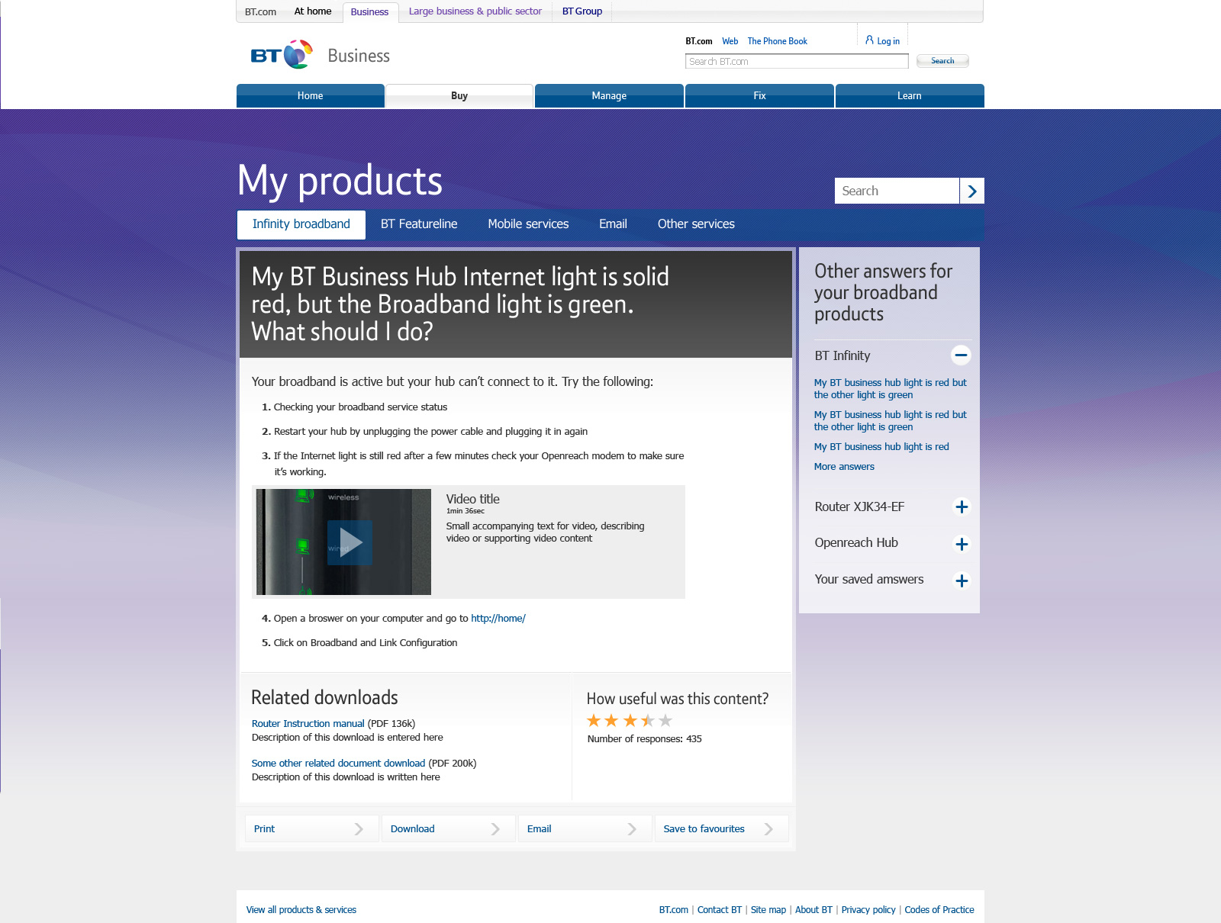Open the Fix navigation tab

(759, 95)
